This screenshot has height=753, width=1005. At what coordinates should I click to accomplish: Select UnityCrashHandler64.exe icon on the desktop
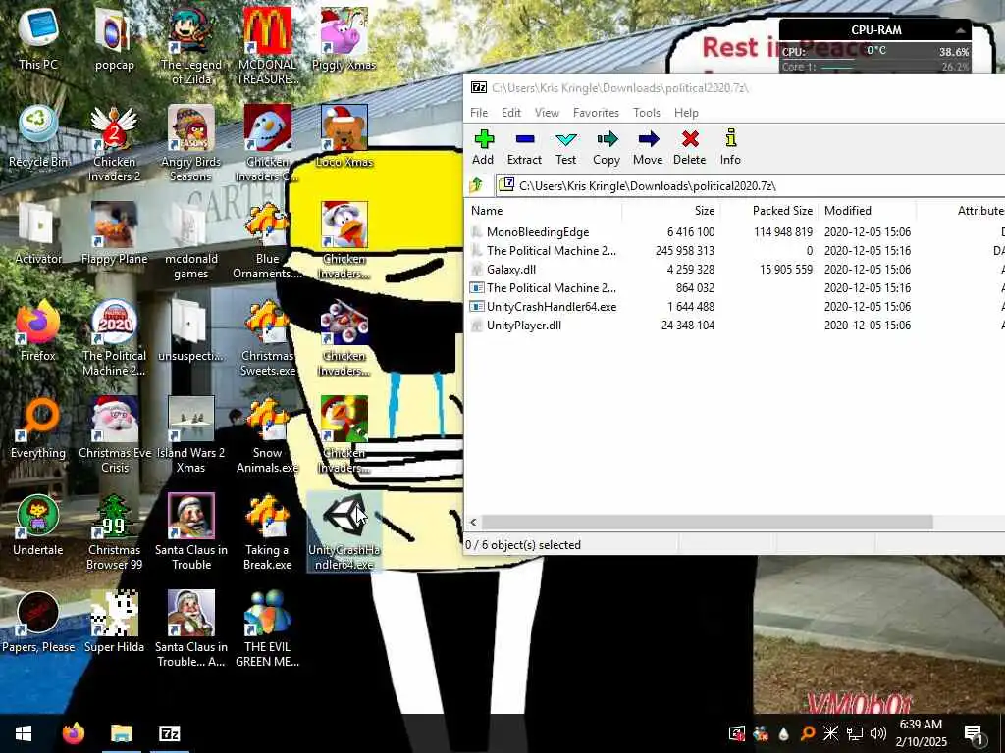coord(344,532)
